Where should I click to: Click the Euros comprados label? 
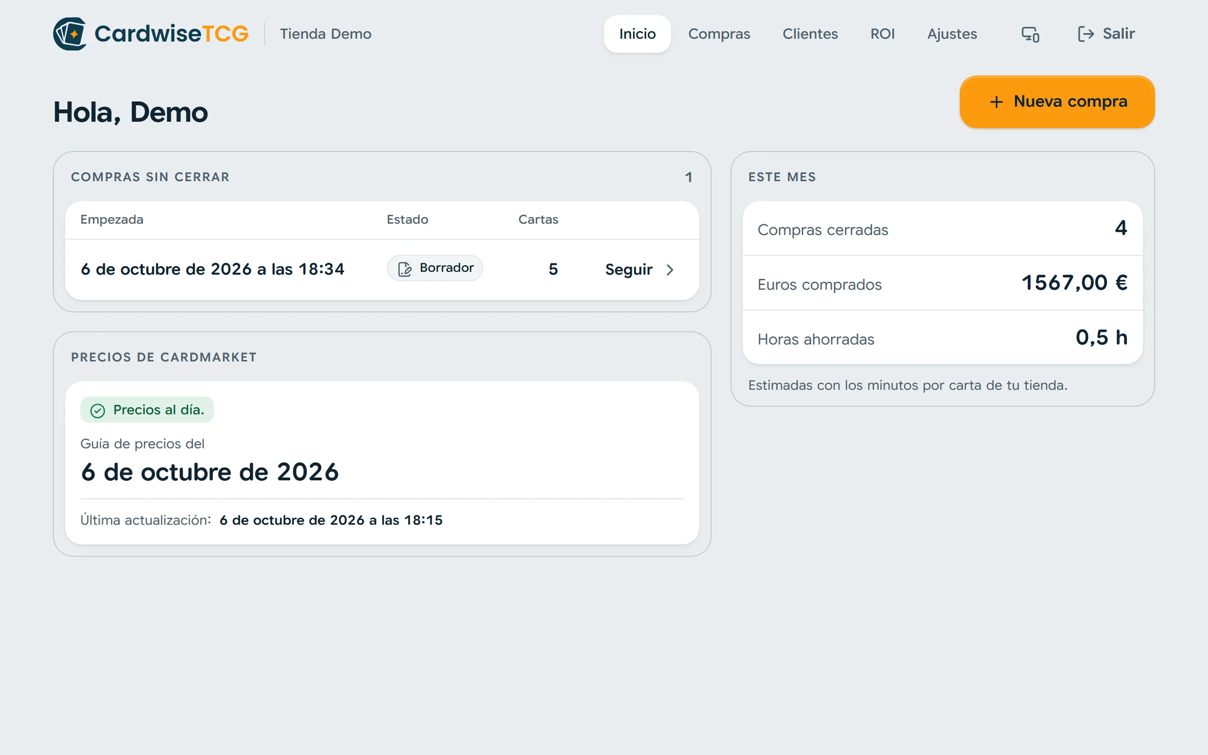coord(820,285)
